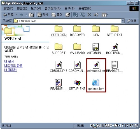Select the BOOTDISK folder
The width and height of the screenshot is (140, 129).
click(59, 31)
